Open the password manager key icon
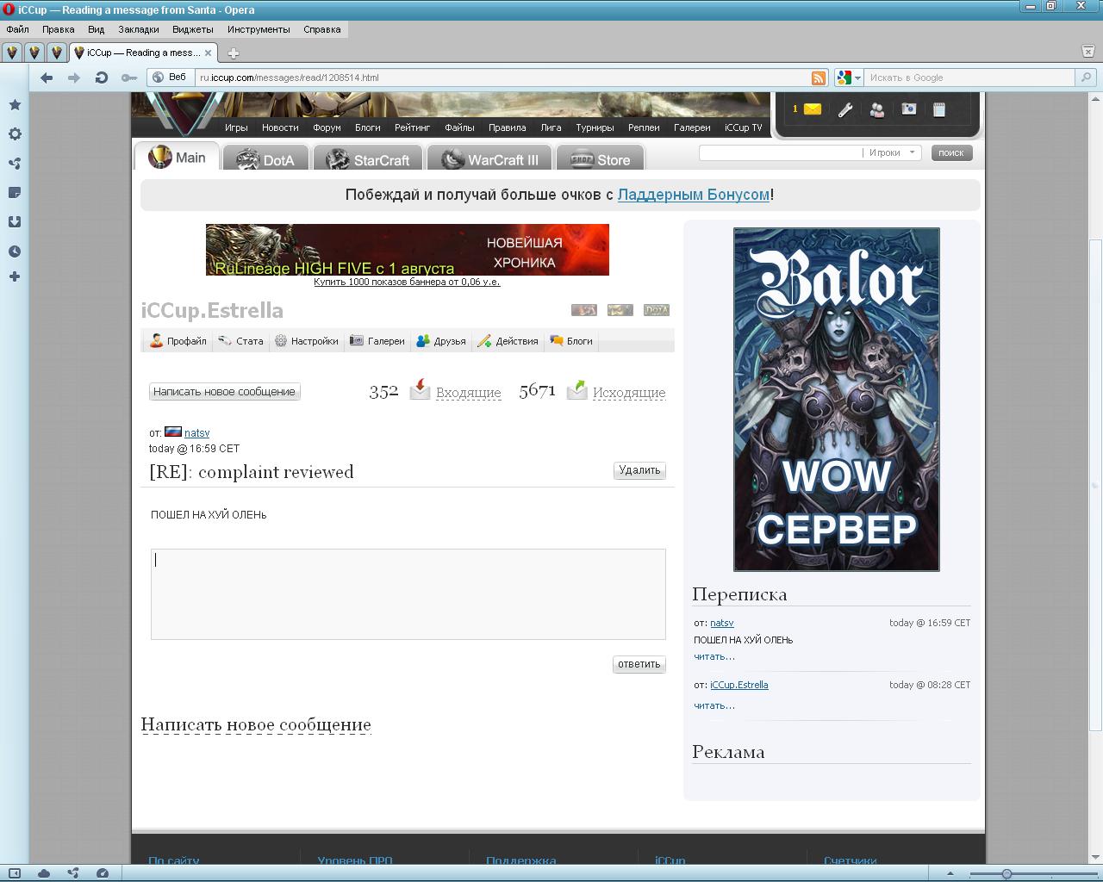Screen dimensions: 1103x882 [128, 78]
